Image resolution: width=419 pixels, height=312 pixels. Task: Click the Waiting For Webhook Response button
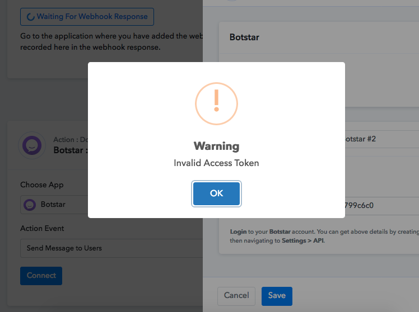[87, 17]
